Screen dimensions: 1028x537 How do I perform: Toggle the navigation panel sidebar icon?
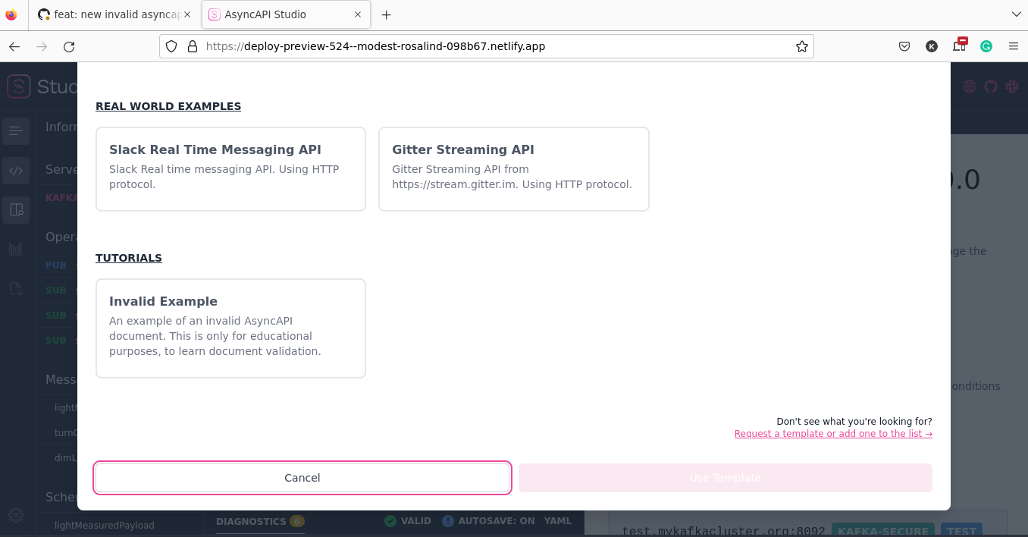click(x=16, y=131)
